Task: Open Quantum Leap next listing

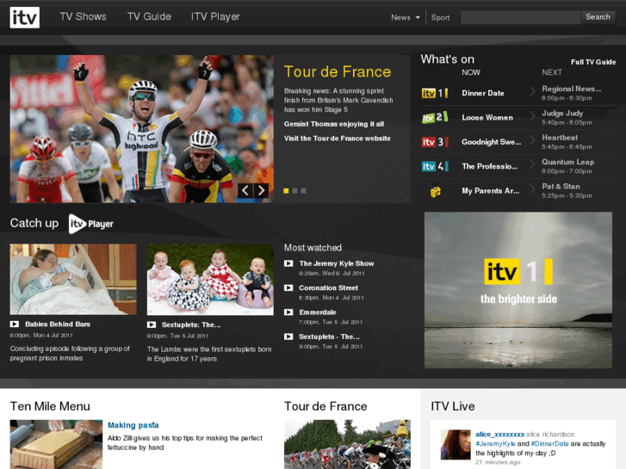Action: point(567,162)
